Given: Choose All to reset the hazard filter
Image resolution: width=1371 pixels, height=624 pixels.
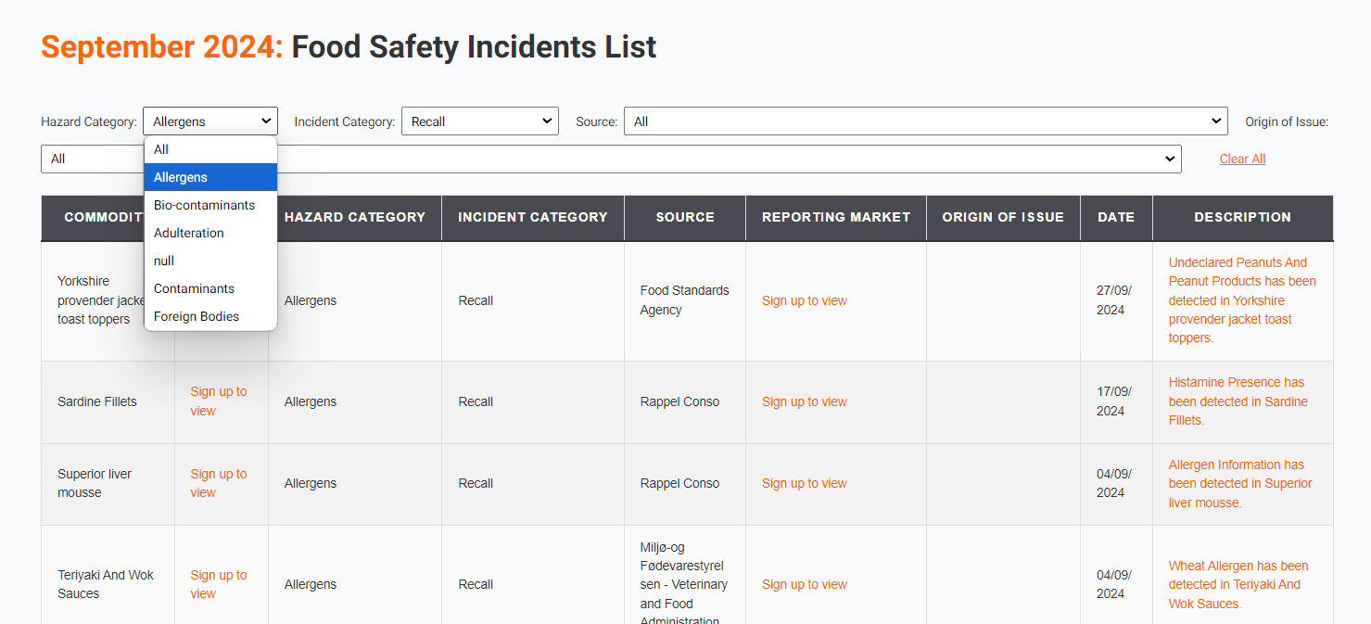Looking at the screenshot, I should 160,148.
